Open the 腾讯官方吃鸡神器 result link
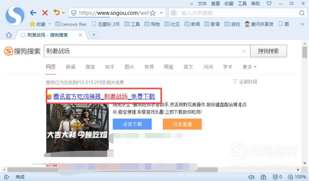The image size is (309, 181). pyautogui.click(x=104, y=97)
